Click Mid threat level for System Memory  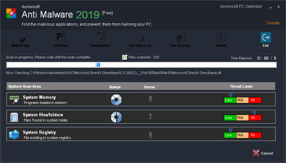coord(242,100)
